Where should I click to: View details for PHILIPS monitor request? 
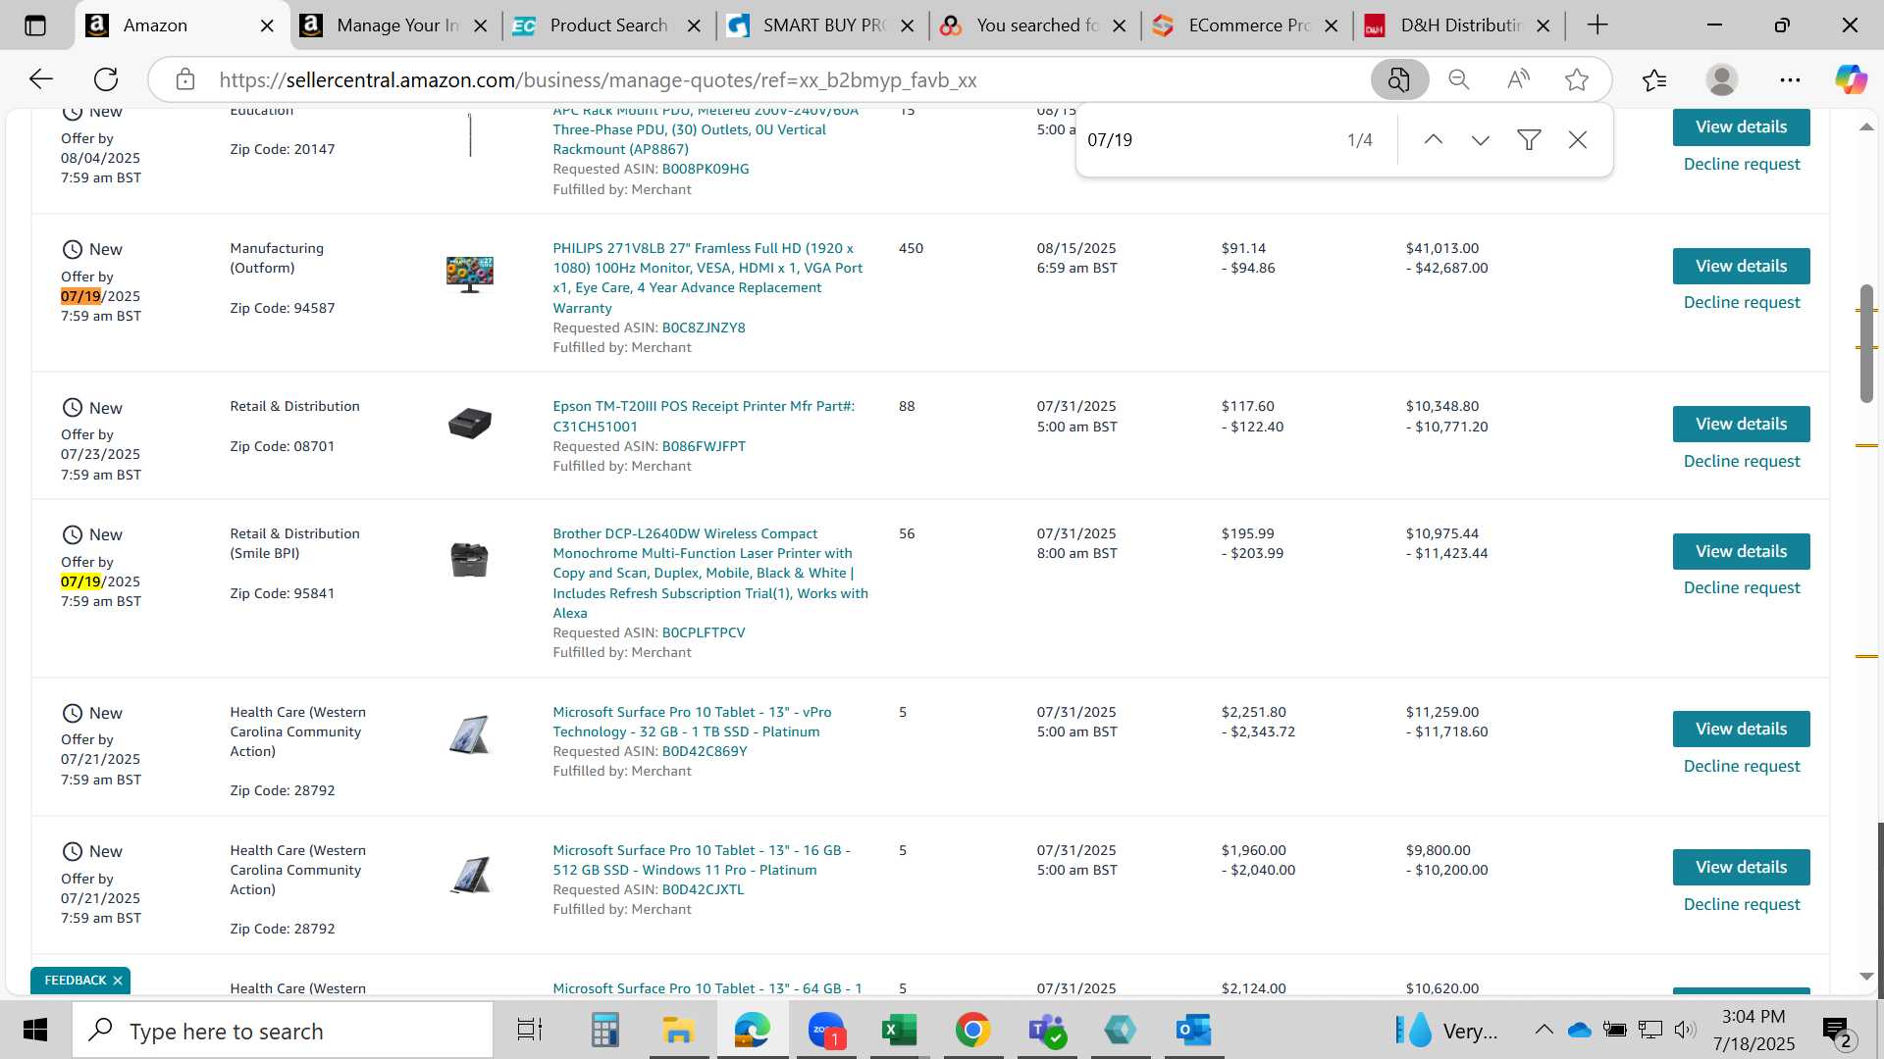[1741, 266]
